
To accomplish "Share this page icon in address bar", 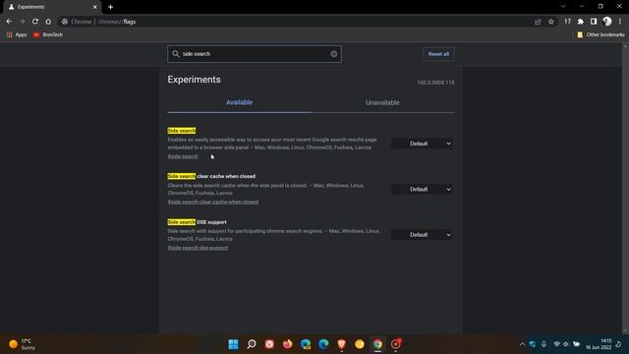I will point(538,22).
